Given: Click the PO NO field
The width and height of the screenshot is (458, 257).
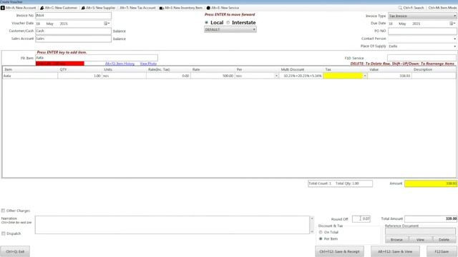Looking at the screenshot, I should point(422,31).
